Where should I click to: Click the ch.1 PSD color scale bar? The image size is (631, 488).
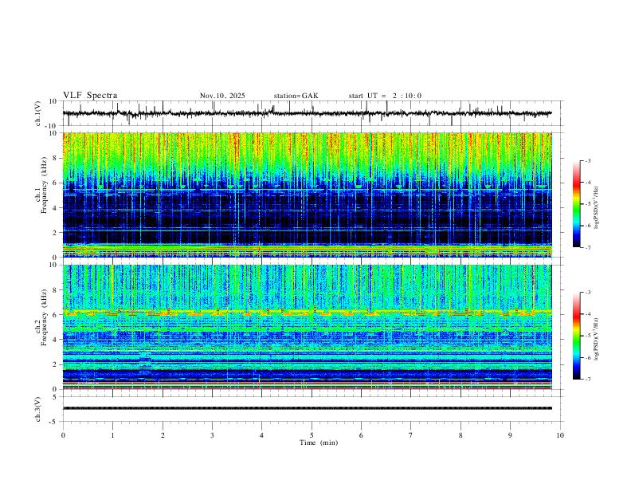click(x=577, y=204)
